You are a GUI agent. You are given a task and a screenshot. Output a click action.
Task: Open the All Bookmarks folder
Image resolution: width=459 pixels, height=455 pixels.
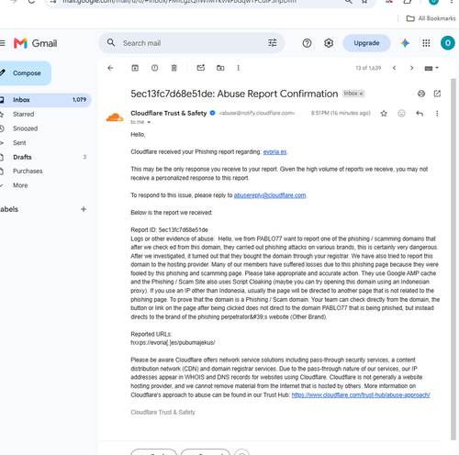tap(431, 18)
